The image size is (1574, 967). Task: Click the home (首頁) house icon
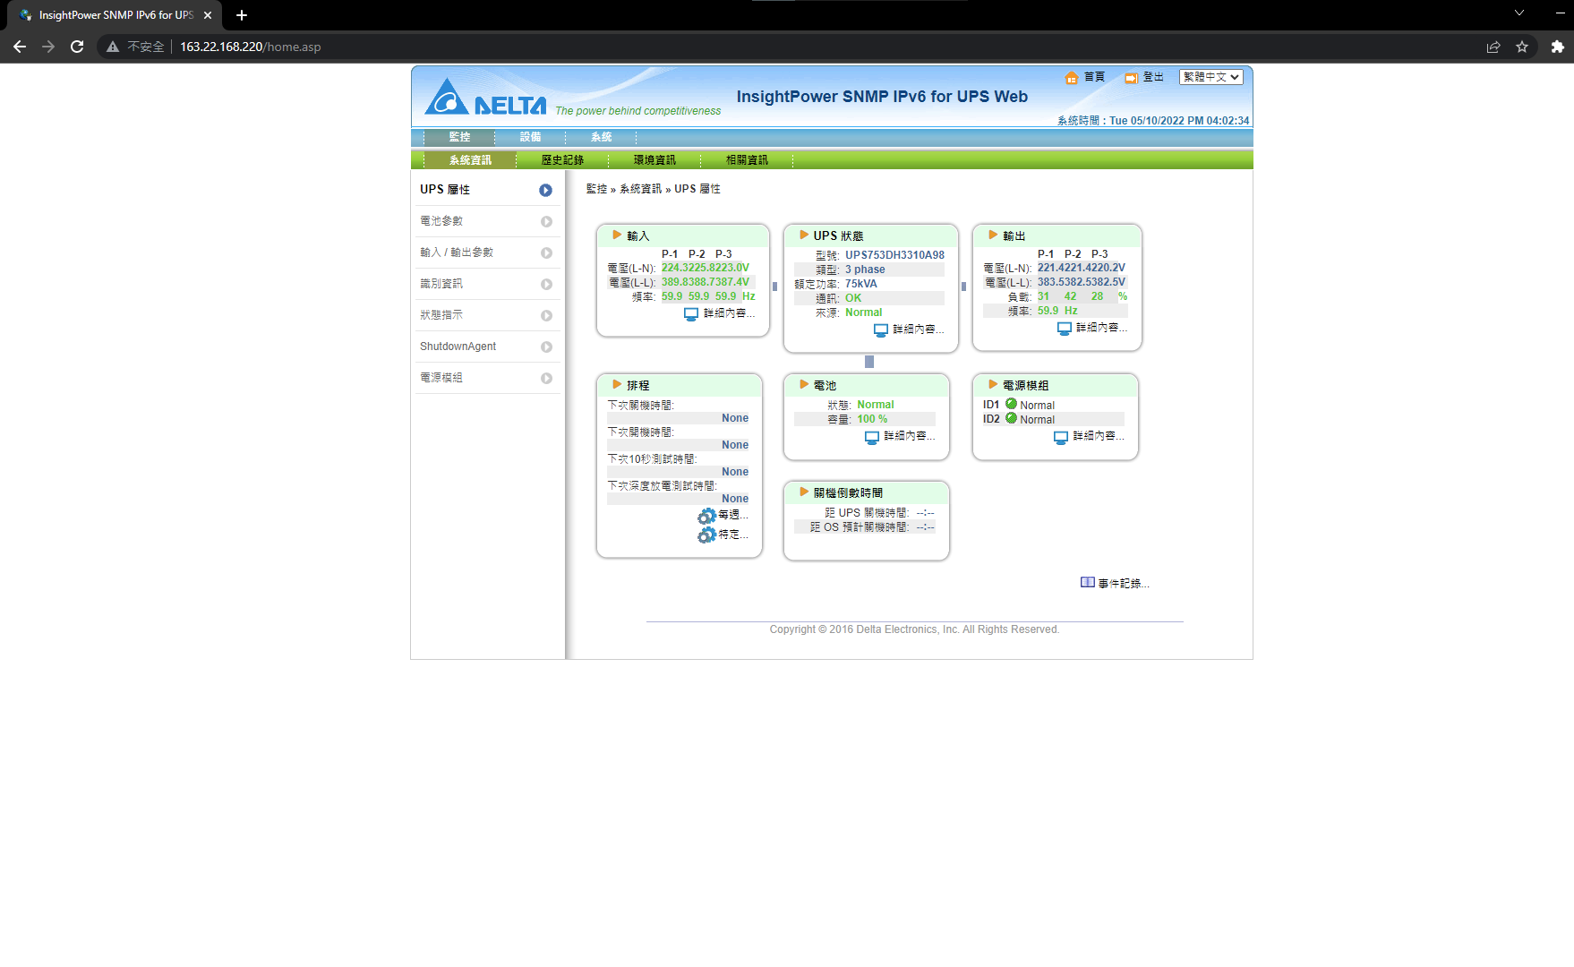pyautogui.click(x=1072, y=78)
